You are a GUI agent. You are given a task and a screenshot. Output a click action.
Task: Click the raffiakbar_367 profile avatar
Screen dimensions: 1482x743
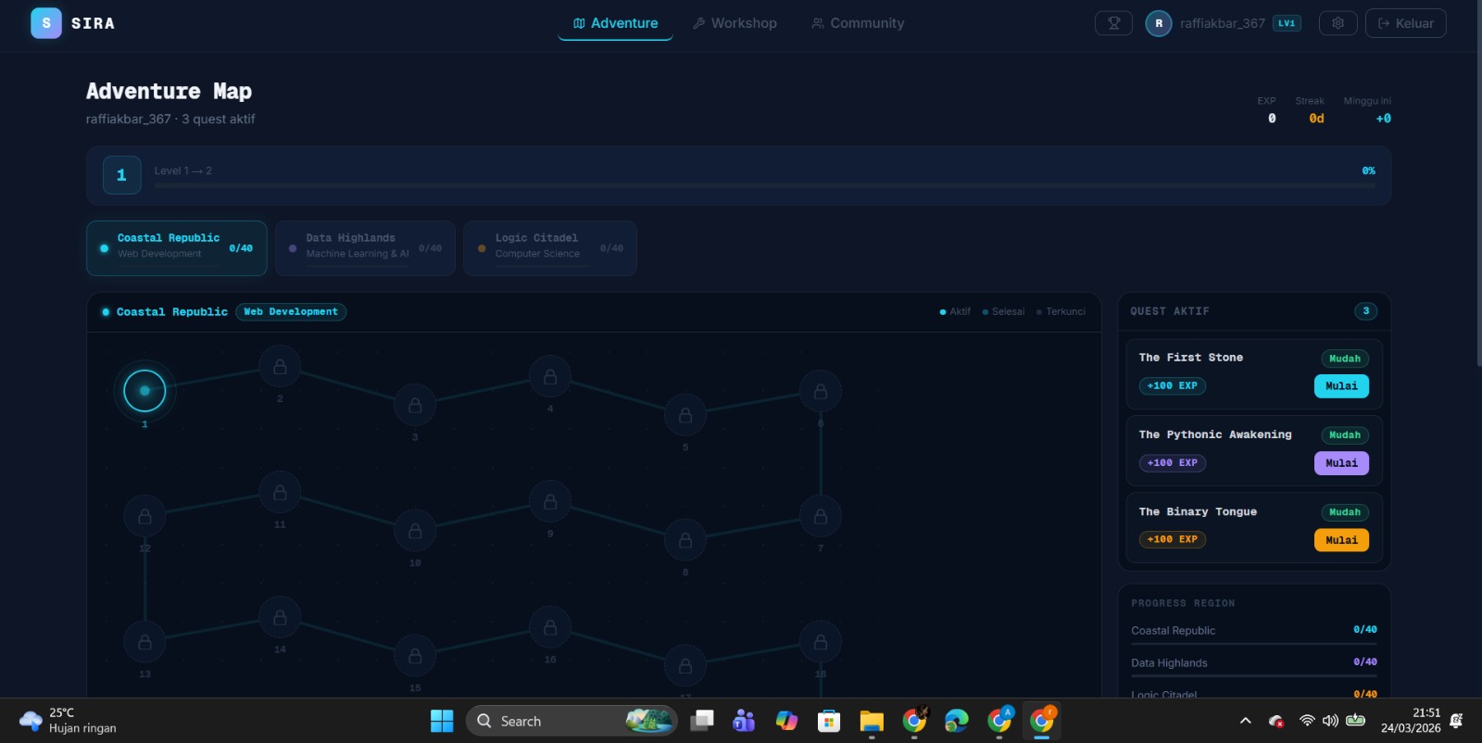(x=1158, y=23)
